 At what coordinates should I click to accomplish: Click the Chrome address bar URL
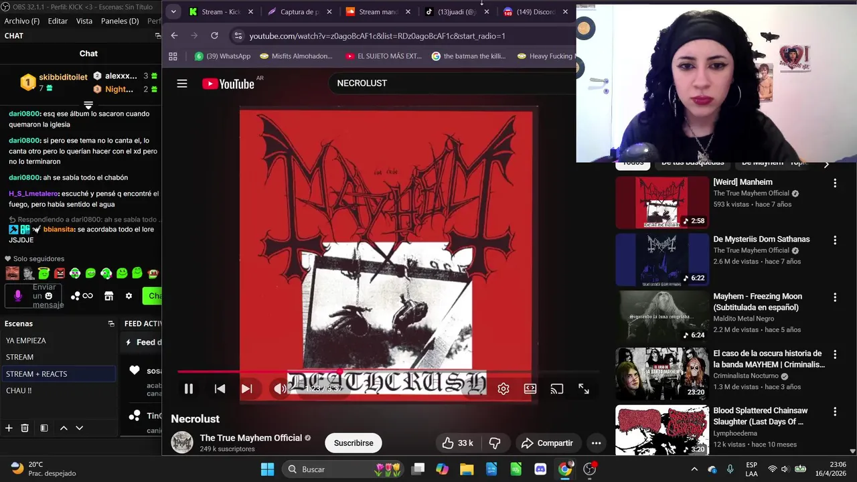(378, 35)
